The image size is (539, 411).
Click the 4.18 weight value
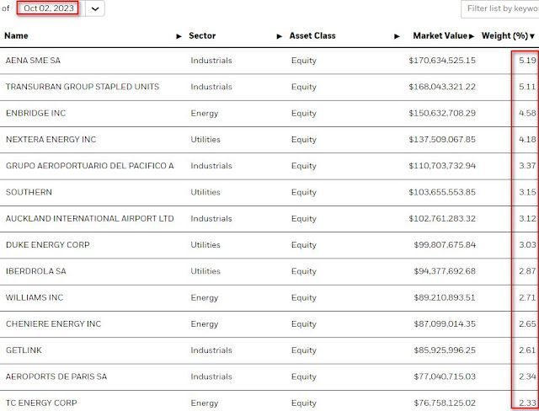(527, 140)
